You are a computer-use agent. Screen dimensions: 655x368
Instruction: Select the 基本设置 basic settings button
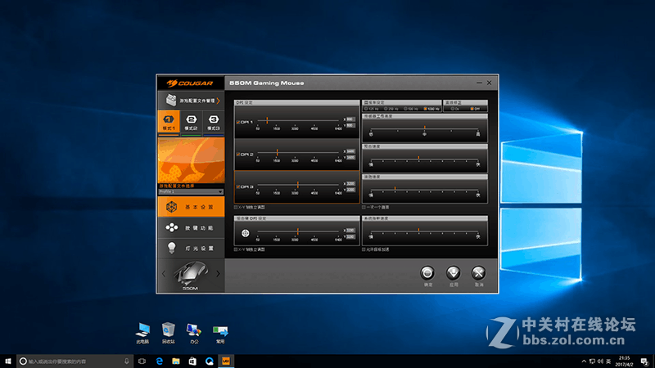coord(190,207)
